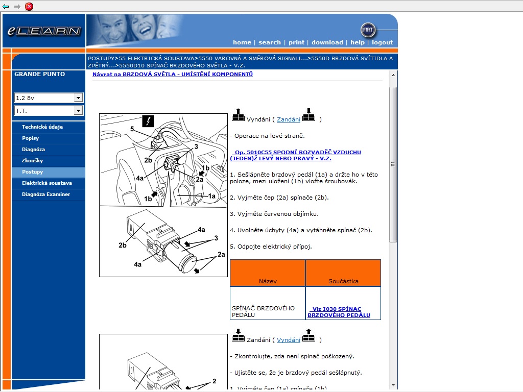Image resolution: width=523 pixels, height=392 pixels.
Task: Follow Návrat na BRZDOVÁ SVĚTLA link
Action: point(172,75)
